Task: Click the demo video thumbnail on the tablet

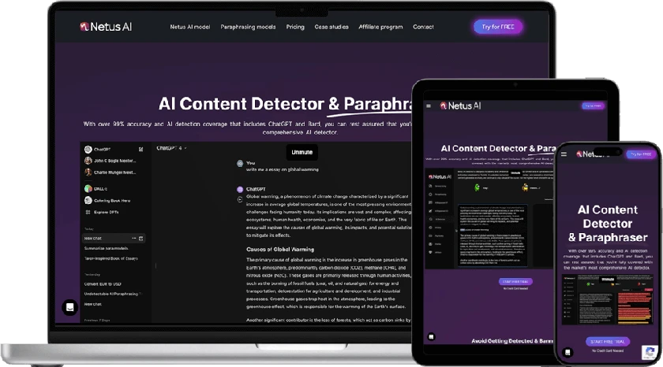Action: coord(489,217)
